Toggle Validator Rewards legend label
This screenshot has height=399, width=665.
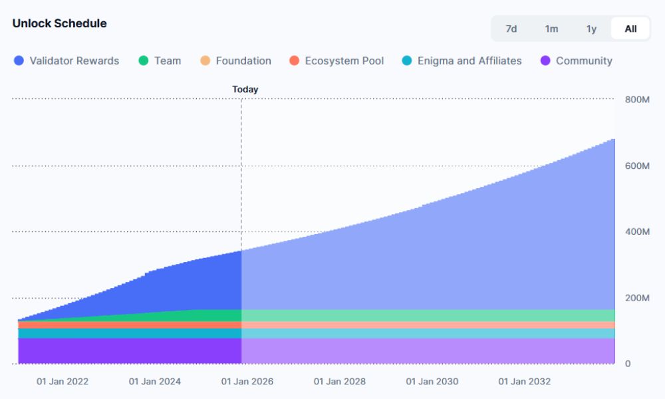pos(74,61)
